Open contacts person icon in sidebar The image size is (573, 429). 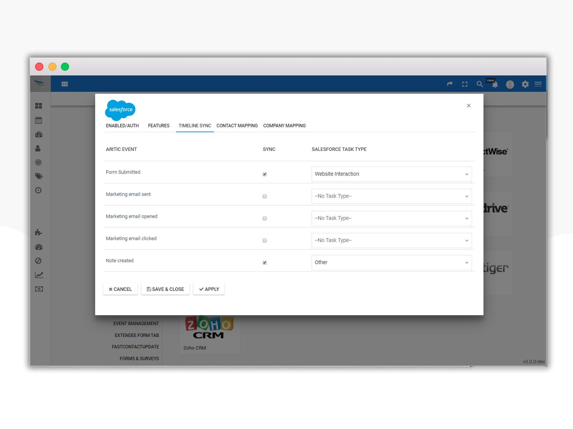pos(38,148)
